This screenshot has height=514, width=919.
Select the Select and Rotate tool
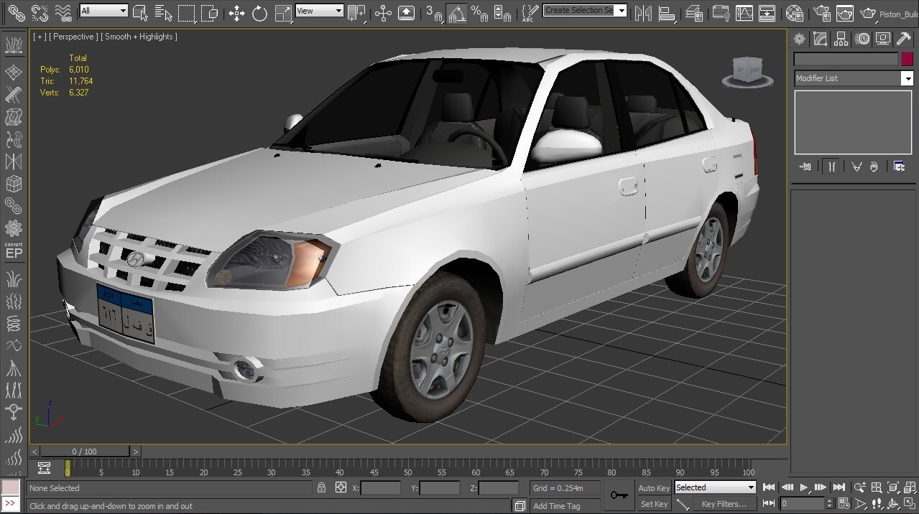260,13
